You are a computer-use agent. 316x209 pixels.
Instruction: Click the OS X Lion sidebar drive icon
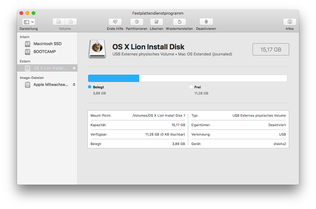[x=28, y=68]
